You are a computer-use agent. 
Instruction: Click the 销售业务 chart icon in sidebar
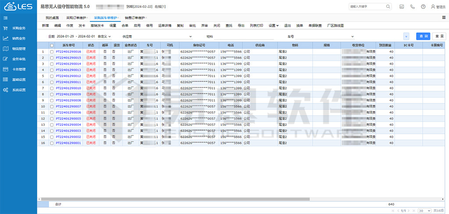(x=5, y=38)
